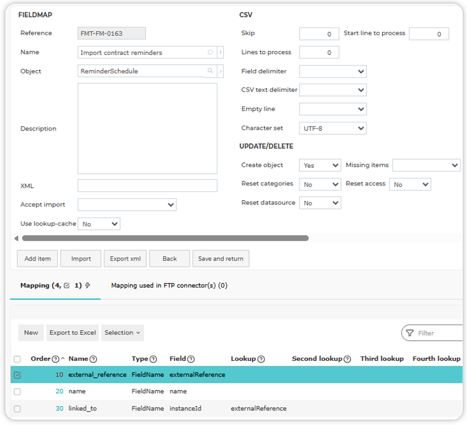Click the lightning bolt icon on Mapping tab

click(88, 285)
